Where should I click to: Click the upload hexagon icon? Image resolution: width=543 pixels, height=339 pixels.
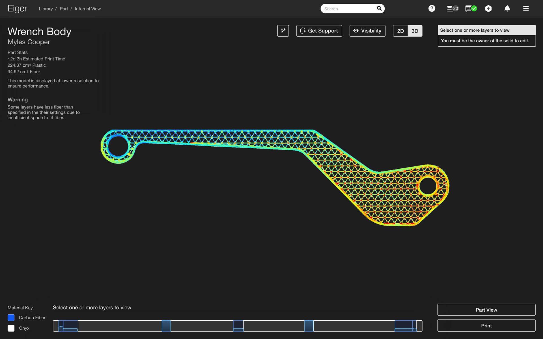tap(488, 8)
